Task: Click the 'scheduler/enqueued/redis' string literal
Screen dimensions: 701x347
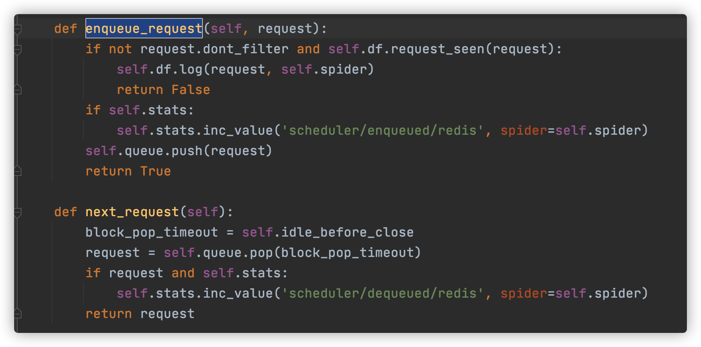Action: (383, 130)
